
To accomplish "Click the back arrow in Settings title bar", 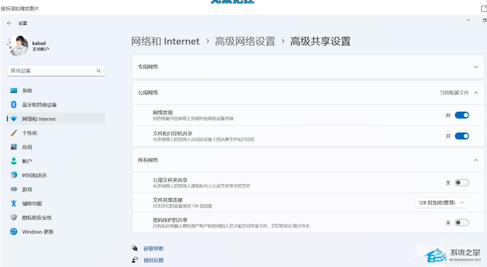I will pyautogui.click(x=9, y=24).
